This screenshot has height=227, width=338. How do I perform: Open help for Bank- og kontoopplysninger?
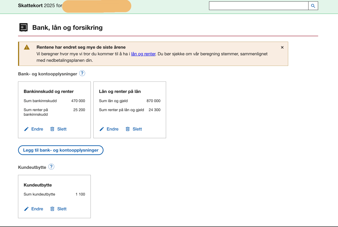coord(82,73)
